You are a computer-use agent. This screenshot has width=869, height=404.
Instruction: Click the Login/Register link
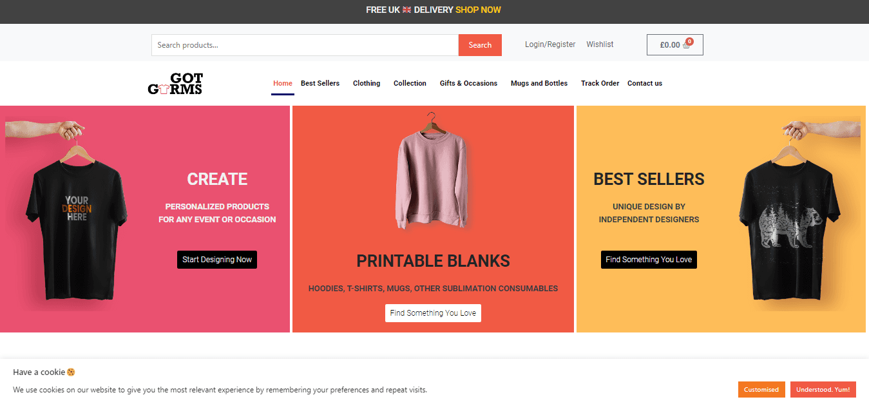[x=550, y=44]
